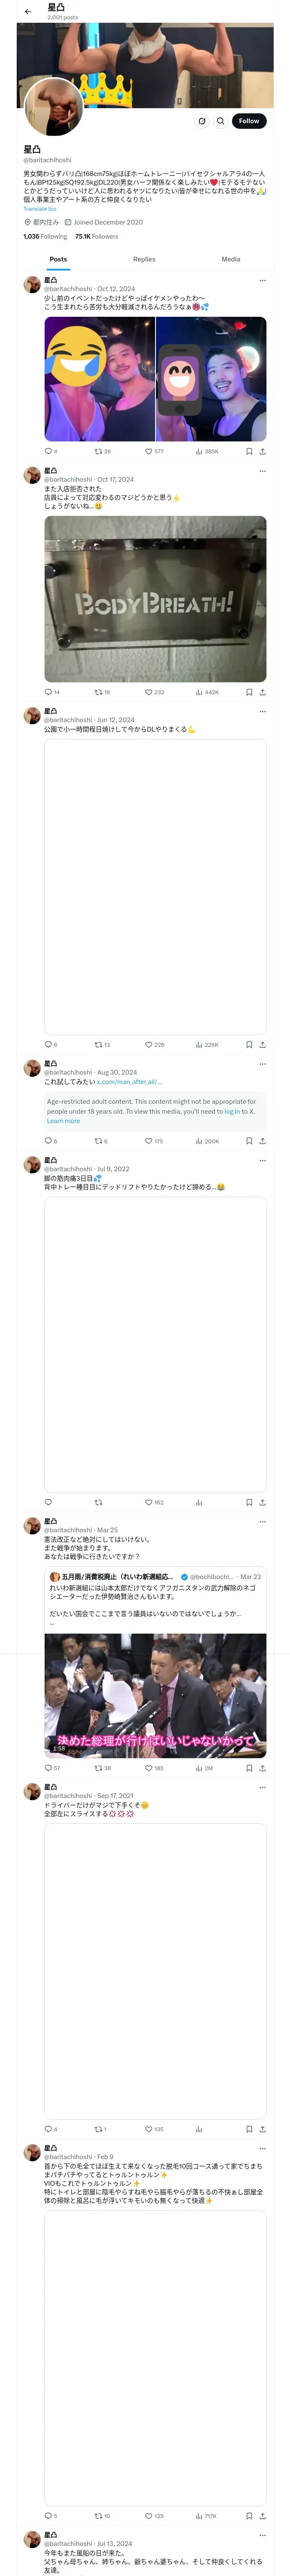Open more options on Jun 12, 2024 post
This screenshot has height=2576, width=290.
[262, 711]
